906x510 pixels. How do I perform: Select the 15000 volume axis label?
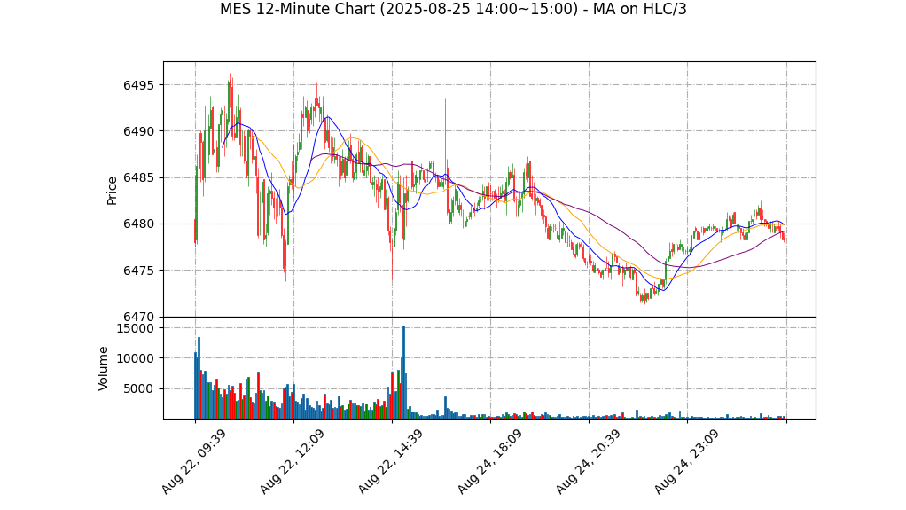pos(136,328)
